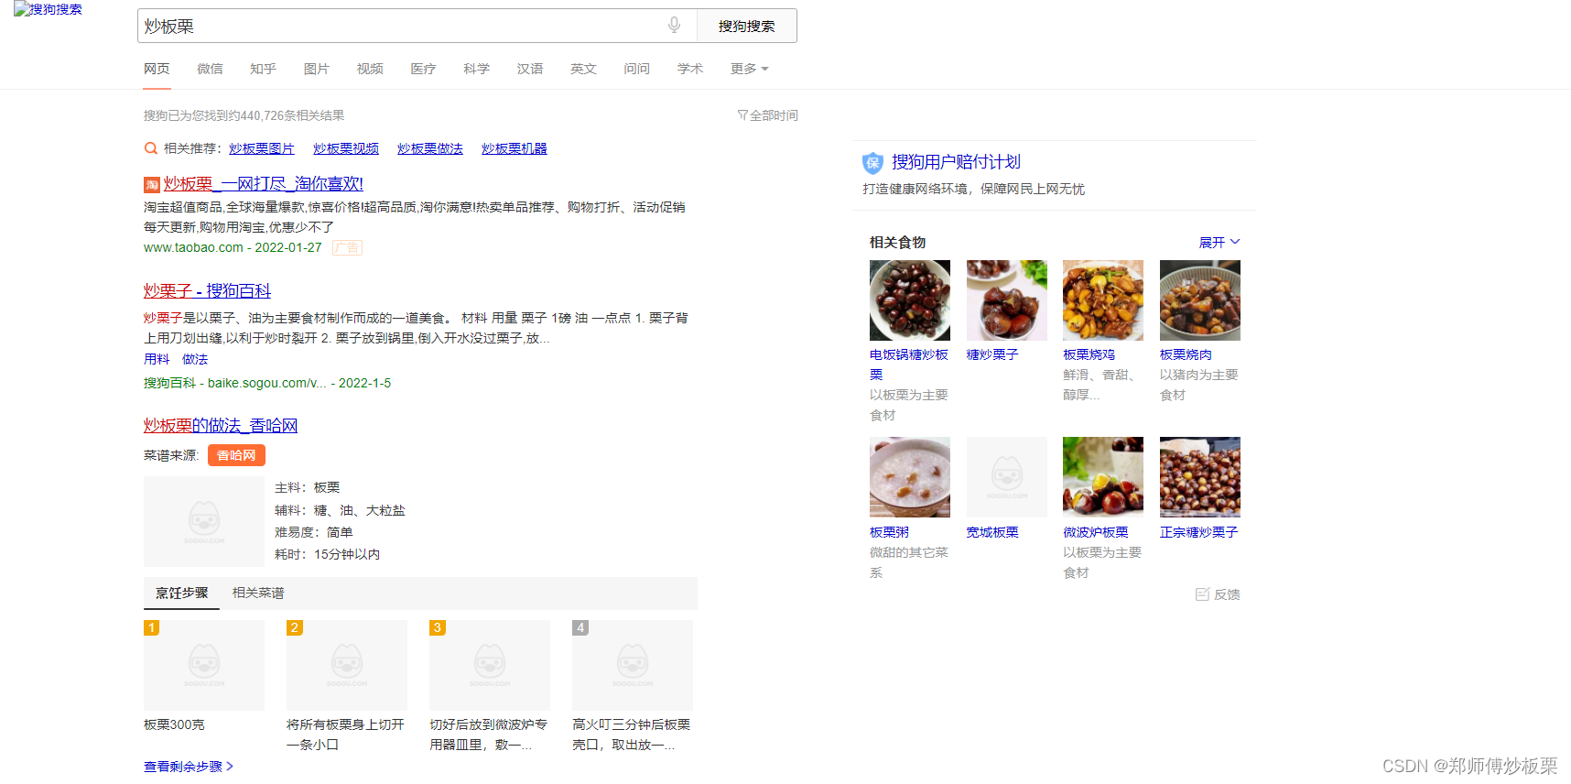Switch to the 相关菜谱 tab

(258, 593)
